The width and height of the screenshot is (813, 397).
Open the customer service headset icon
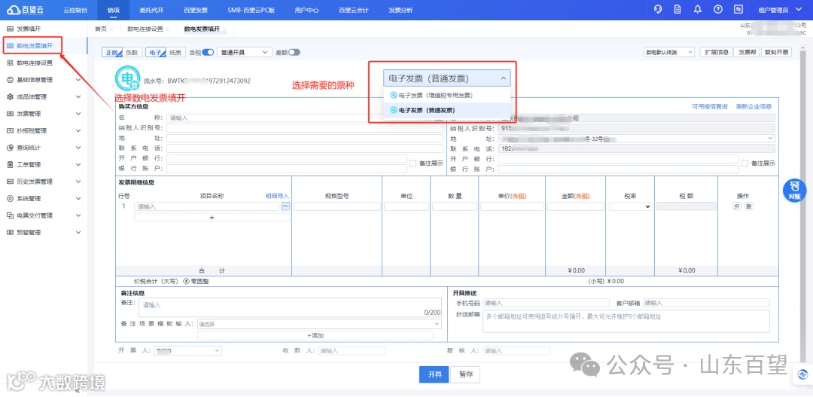pos(658,9)
